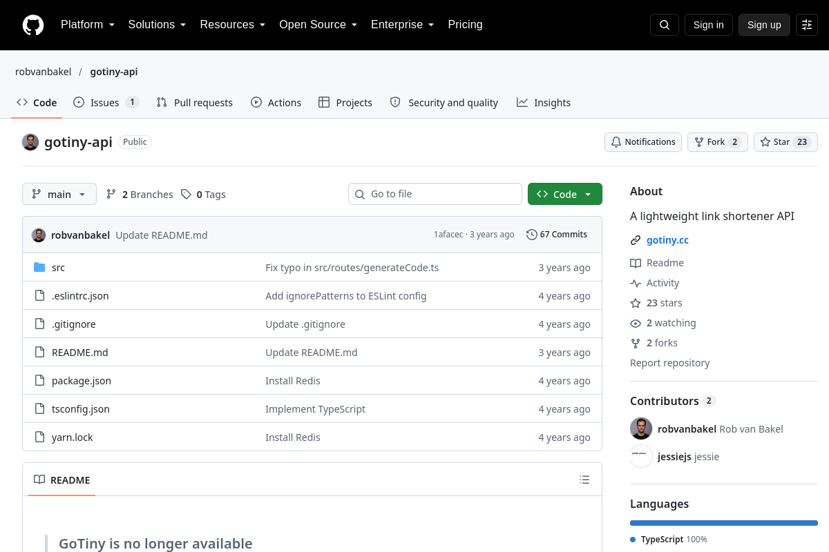Click the Sign in button
829x552 pixels.
(709, 25)
